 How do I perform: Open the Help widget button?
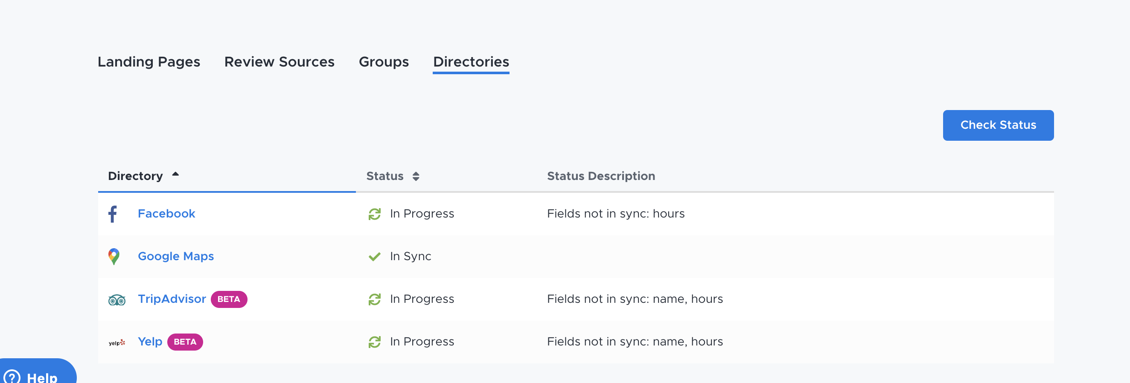point(37,371)
